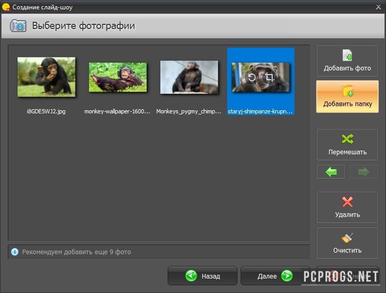Viewport: 386px width, 293px height.
Task: Shuffle photos with Перемешать
Action: (347, 145)
